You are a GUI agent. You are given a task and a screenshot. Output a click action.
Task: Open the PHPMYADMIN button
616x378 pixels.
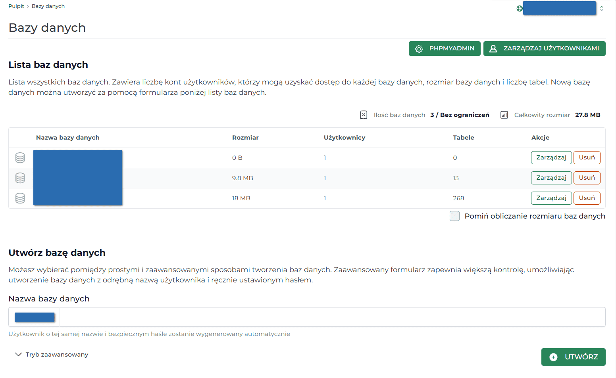(445, 48)
